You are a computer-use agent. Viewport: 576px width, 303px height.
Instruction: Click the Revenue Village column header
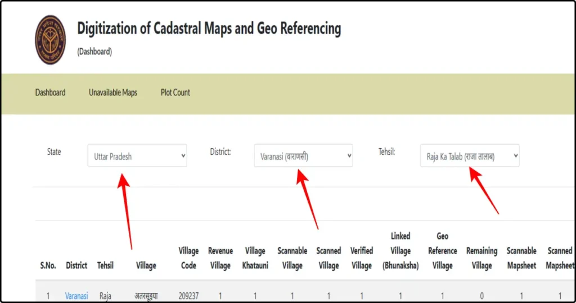[x=220, y=258]
